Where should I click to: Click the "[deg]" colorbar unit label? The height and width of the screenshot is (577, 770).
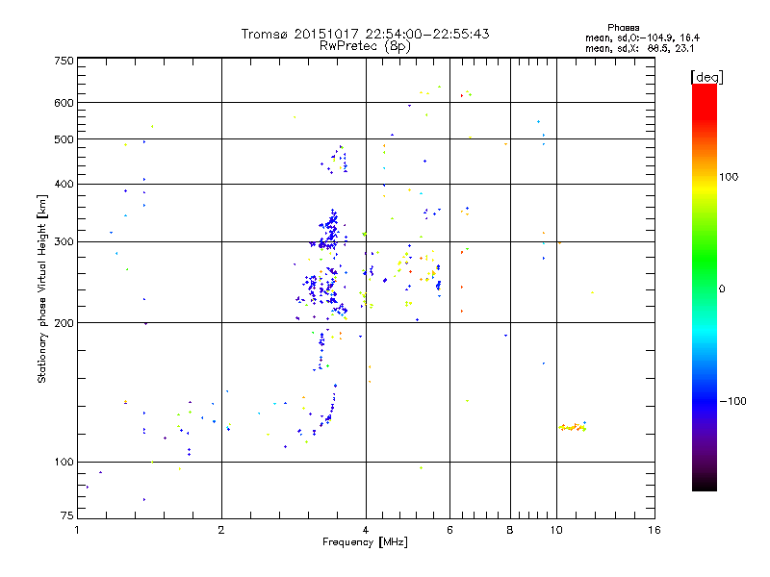coord(706,77)
